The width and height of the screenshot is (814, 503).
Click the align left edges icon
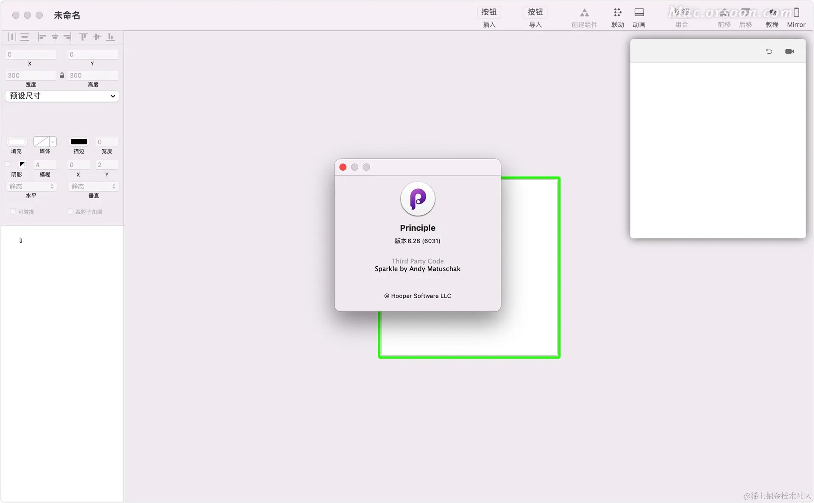point(42,37)
